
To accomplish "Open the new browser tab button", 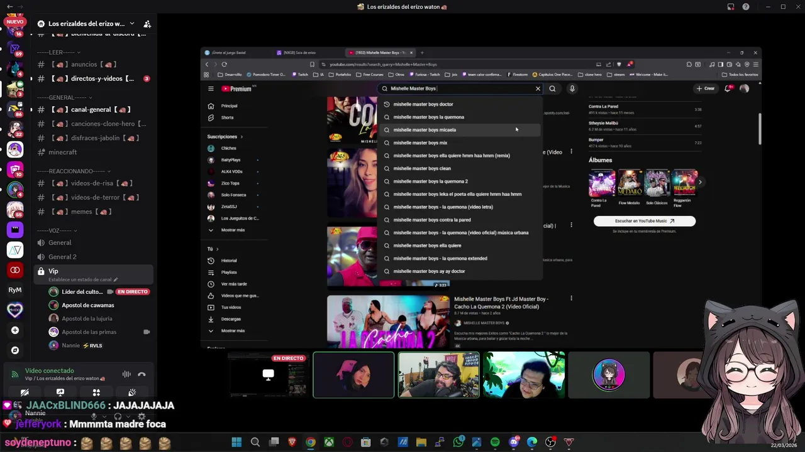I will (x=422, y=53).
